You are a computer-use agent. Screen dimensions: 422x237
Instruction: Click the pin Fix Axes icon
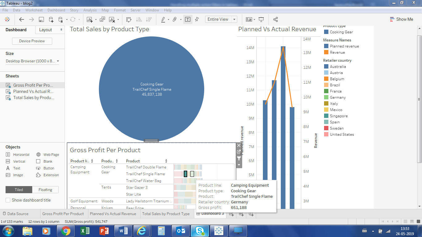(197, 19)
